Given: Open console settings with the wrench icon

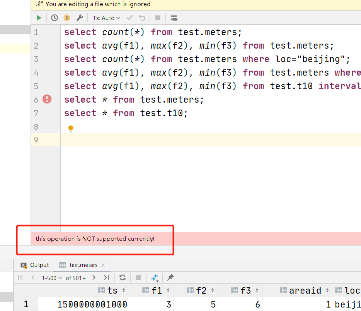Looking at the screenshot, I should click(80, 18).
